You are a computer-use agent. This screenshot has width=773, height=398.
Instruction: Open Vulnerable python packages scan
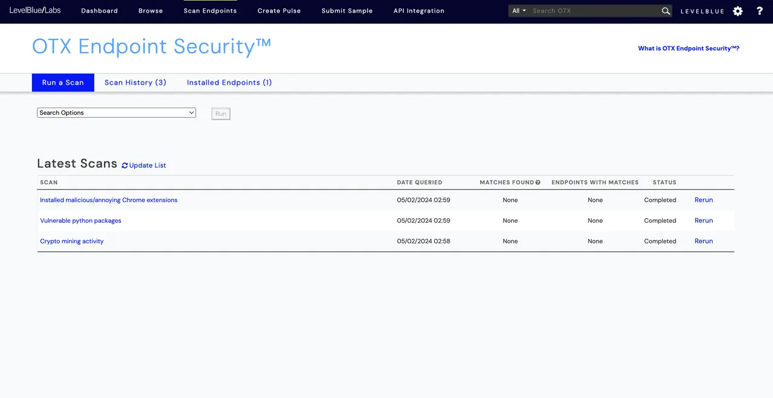coord(80,220)
